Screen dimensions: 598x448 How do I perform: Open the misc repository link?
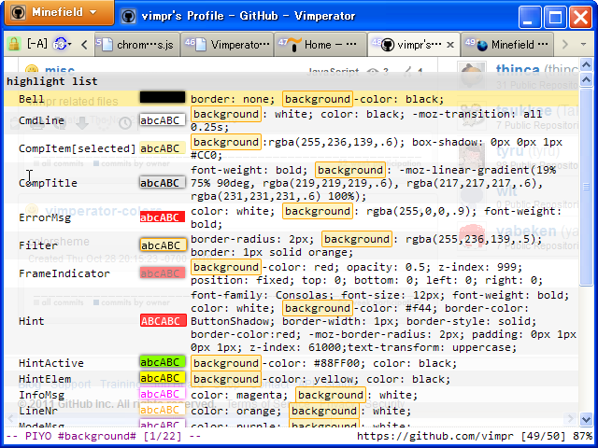click(x=60, y=69)
